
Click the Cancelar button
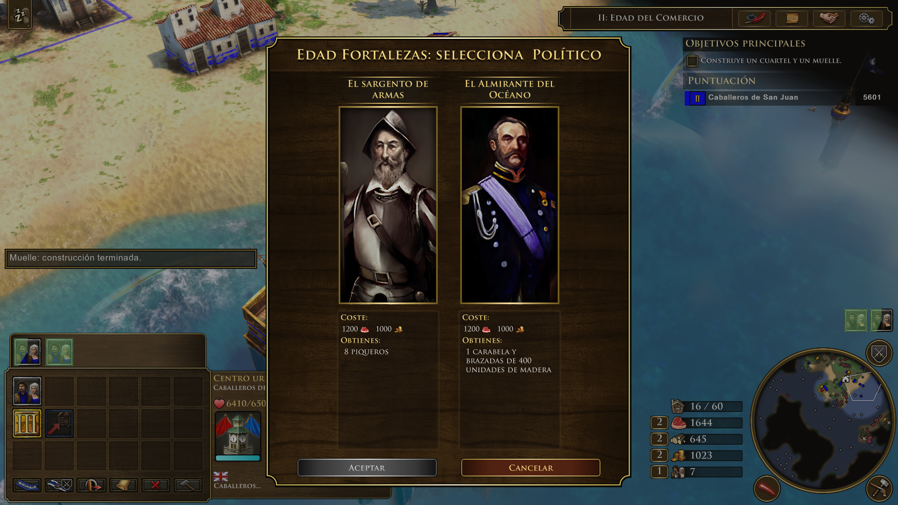(x=530, y=468)
